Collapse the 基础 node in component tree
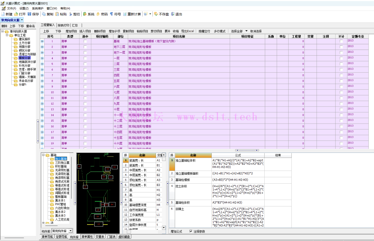Viewport: 374px width, 241px height. 43,155
